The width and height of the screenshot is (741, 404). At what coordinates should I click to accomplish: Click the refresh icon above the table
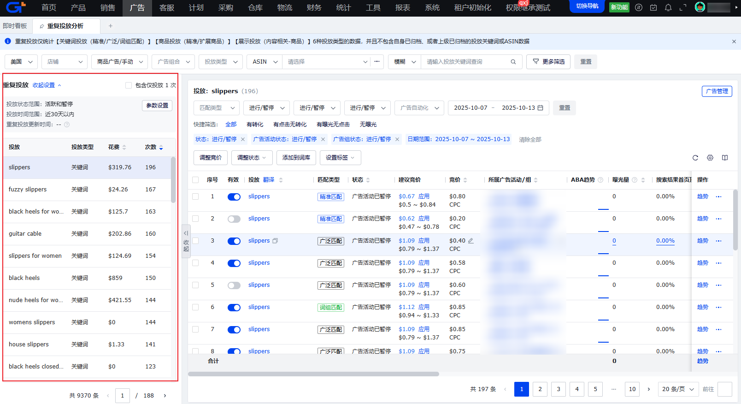point(695,158)
